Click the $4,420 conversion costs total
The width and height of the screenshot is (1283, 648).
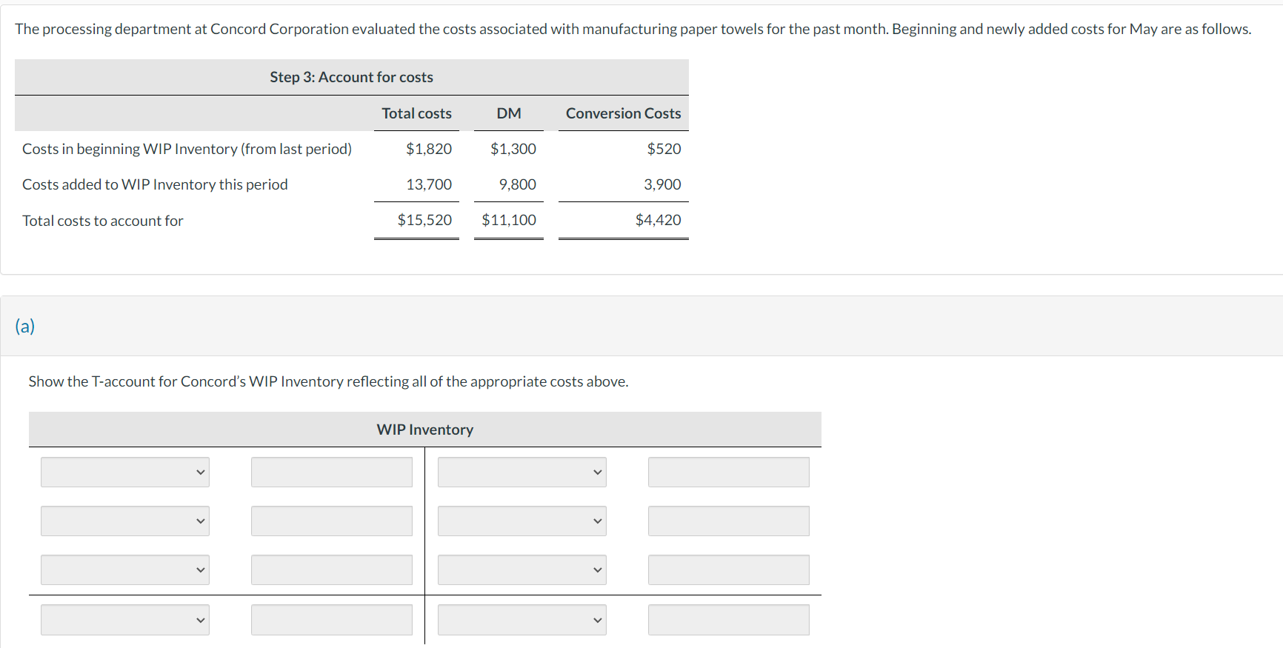pos(659,220)
